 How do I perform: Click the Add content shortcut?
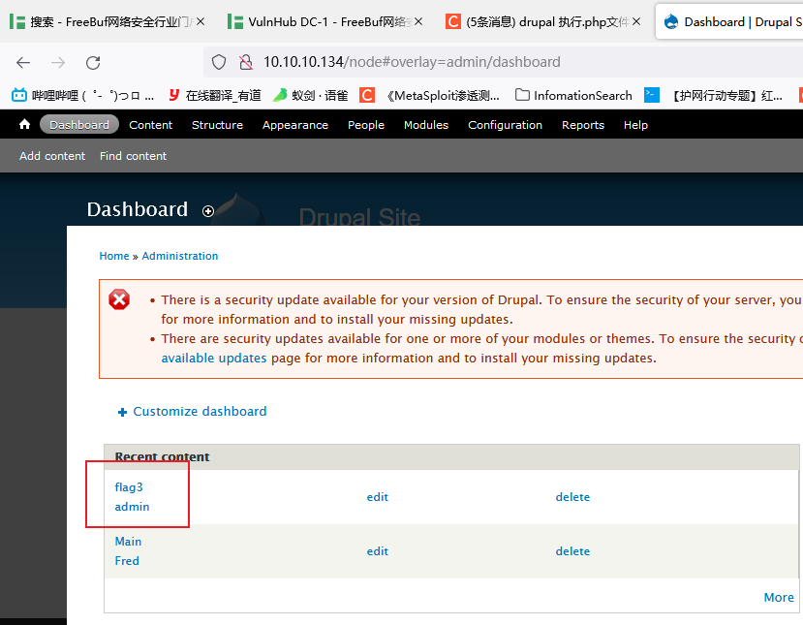click(x=52, y=156)
